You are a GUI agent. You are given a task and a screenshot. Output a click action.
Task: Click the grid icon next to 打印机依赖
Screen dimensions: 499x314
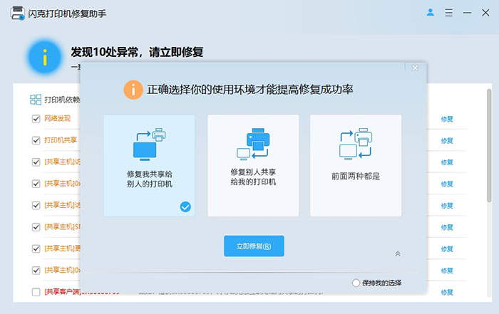[x=36, y=100]
